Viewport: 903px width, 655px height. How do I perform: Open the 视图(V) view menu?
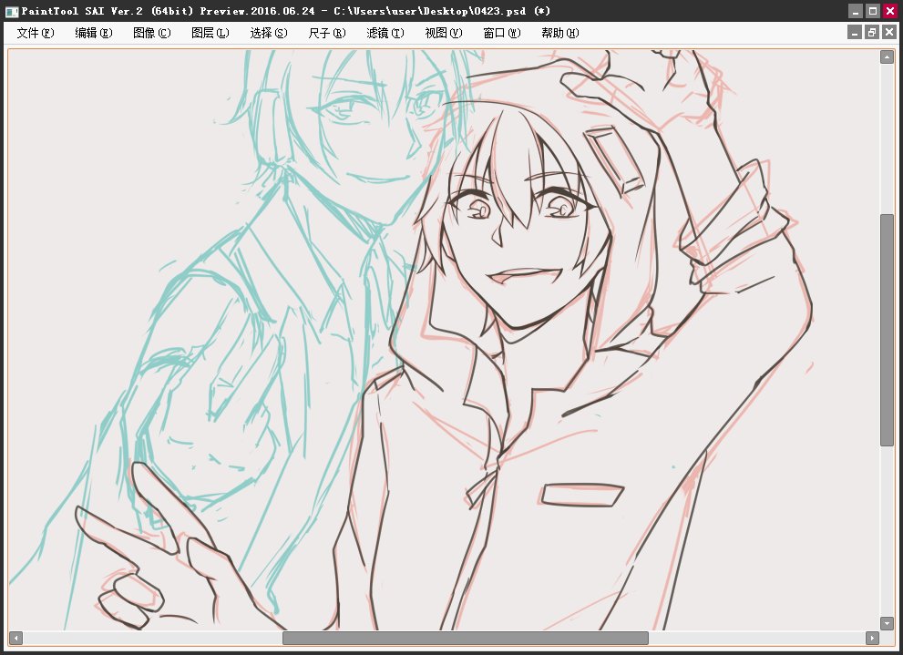pyautogui.click(x=444, y=33)
